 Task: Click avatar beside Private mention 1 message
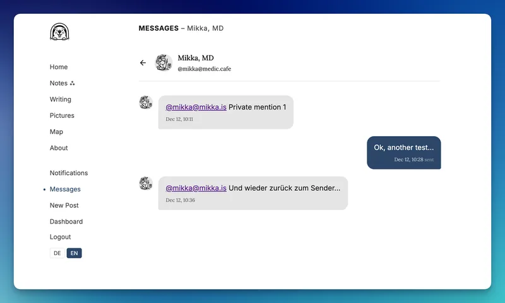[x=146, y=103]
